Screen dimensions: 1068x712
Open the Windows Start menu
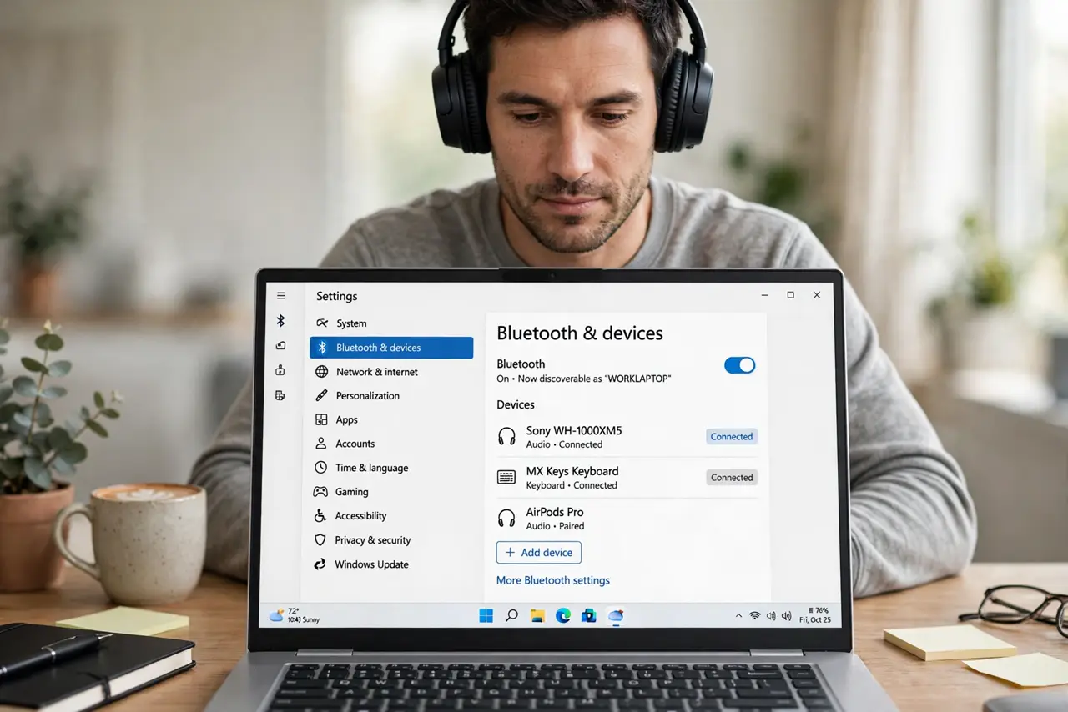[486, 616]
